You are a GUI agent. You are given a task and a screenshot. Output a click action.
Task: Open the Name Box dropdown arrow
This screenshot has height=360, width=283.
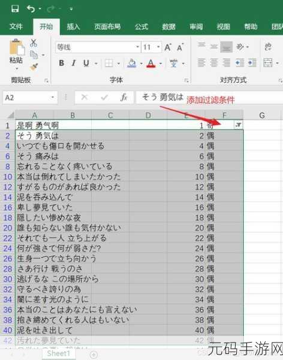pos(53,98)
